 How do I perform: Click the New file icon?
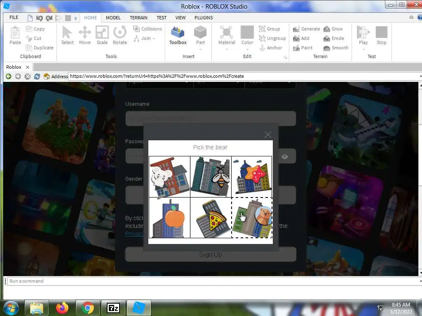click(30, 18)
